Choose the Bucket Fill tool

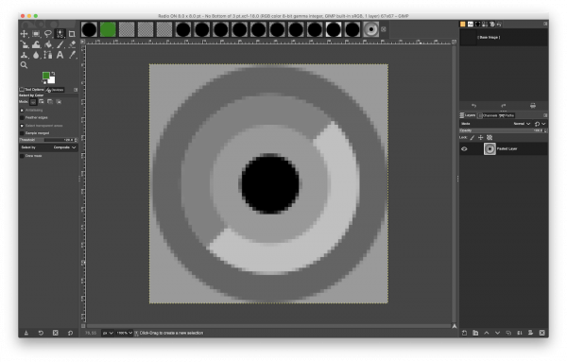(x=48, y=44)
